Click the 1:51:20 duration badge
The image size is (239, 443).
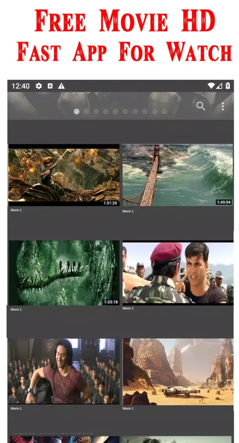(110, 203)
